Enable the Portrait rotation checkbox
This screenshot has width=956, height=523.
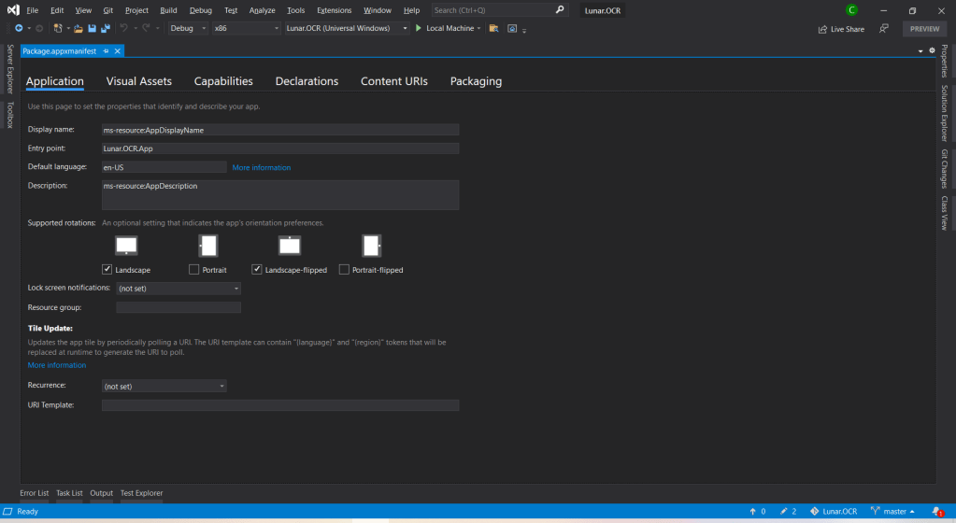pyautogui.click(x=194, y=270)
